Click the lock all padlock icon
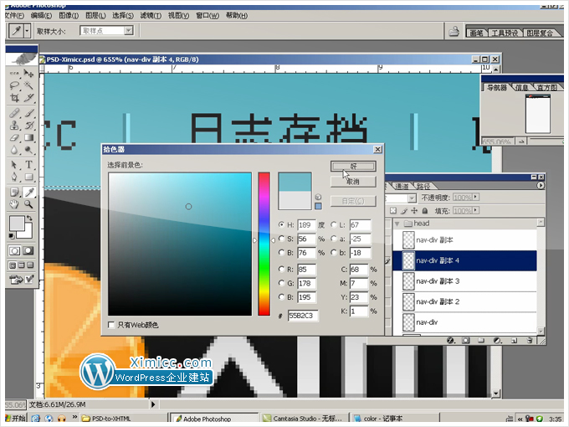This screenshot has height=427, width=569. (425, 211)
